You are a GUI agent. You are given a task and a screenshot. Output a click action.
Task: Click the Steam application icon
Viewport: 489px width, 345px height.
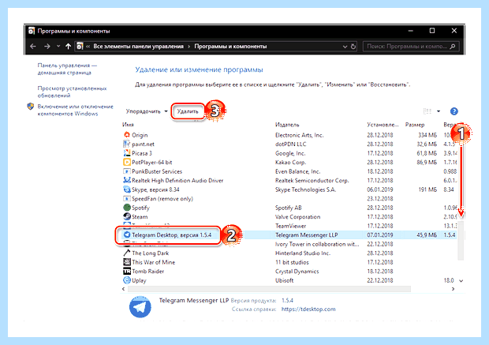(127, 216)
